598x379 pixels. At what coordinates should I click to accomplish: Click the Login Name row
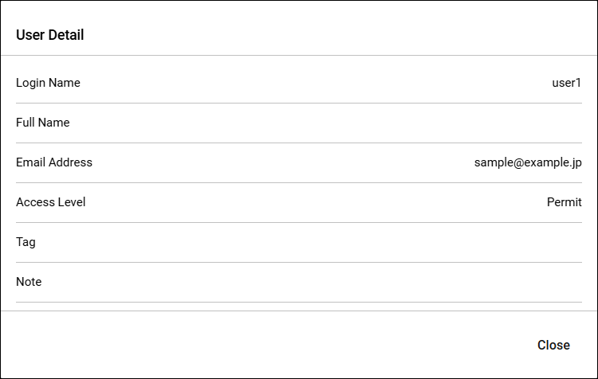[299, 83]
